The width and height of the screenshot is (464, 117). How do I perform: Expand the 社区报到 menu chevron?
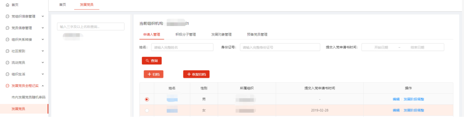pos(43,51)
